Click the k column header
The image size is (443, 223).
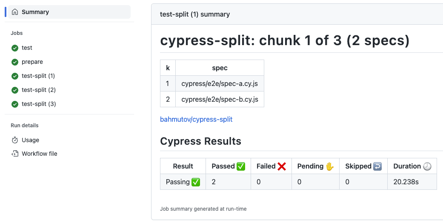pos(168,68)
